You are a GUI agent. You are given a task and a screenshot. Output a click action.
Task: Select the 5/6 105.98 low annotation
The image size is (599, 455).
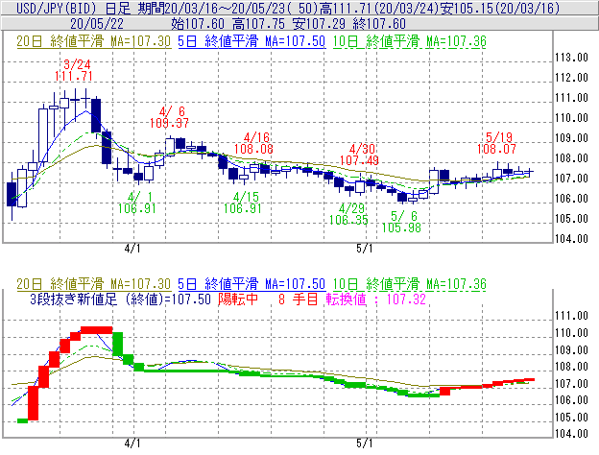point(401,222)
